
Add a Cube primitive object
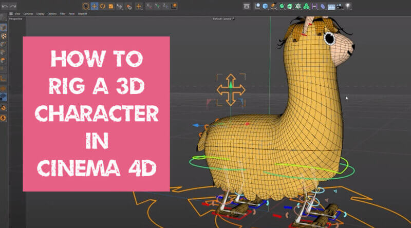coord(265,6)
